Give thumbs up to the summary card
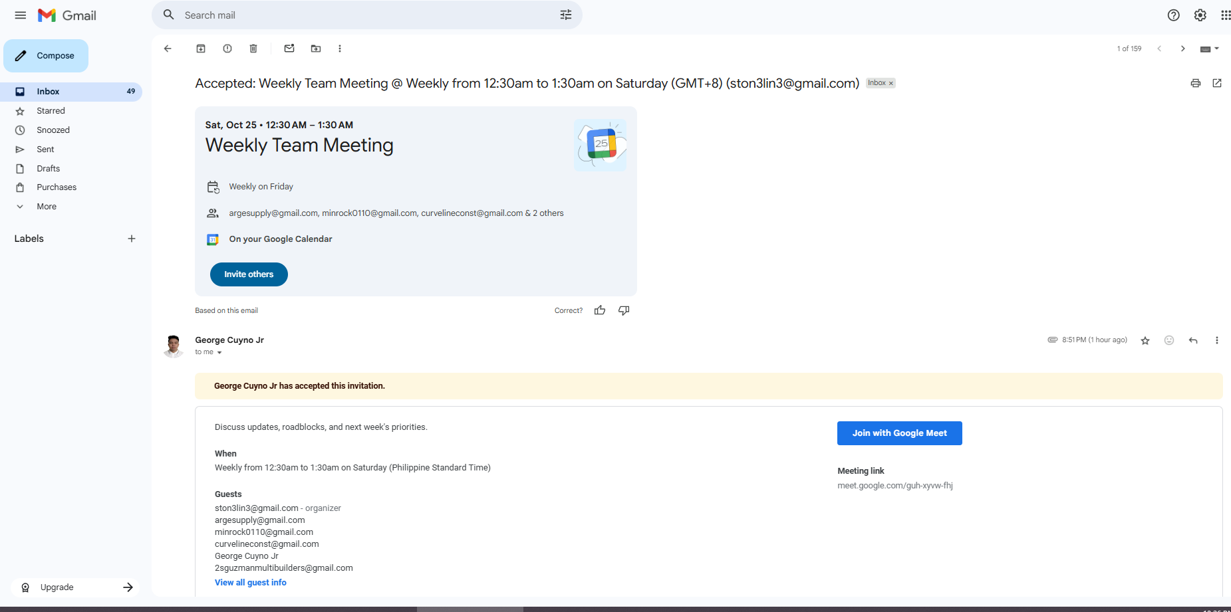 tap(600, 310)
